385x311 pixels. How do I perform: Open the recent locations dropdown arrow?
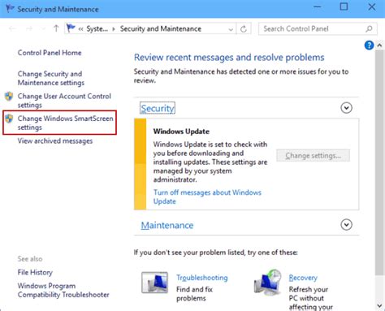click(x=43, y=28)
